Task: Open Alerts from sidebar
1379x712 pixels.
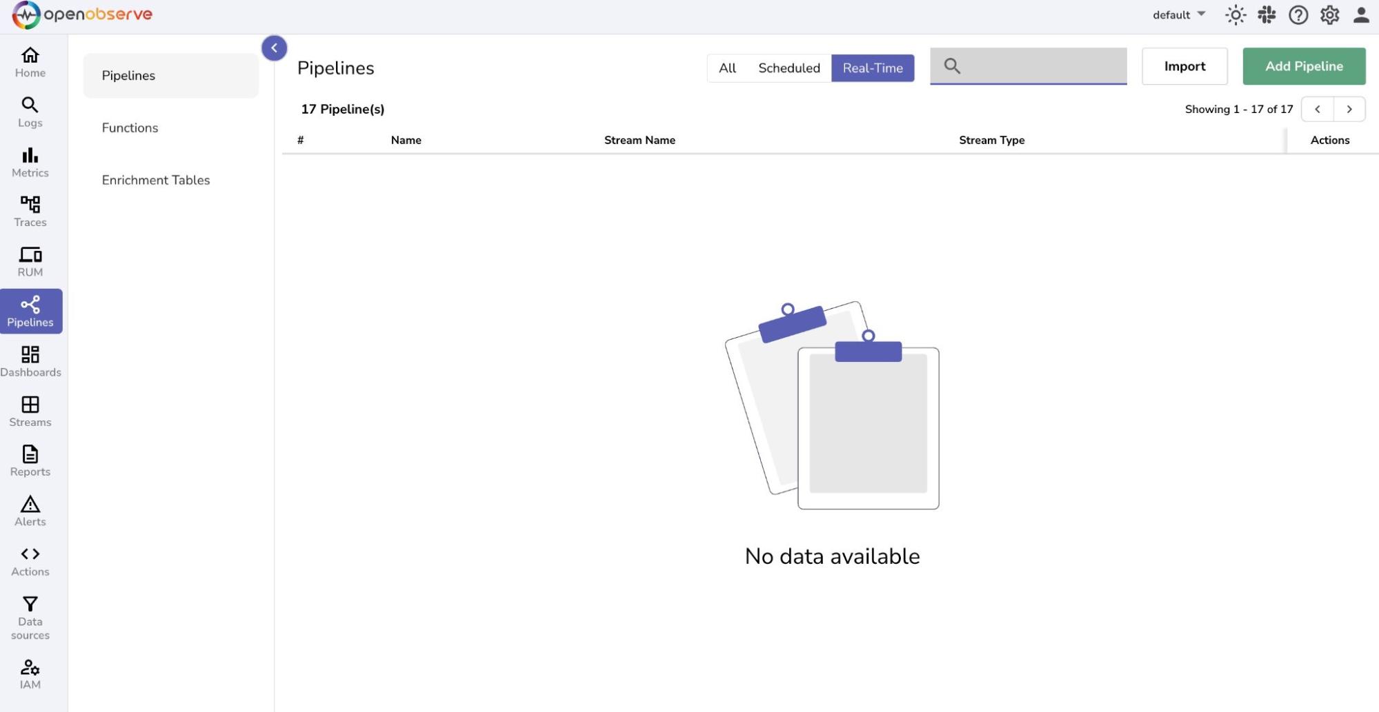Action: click(x=30, y=511)
